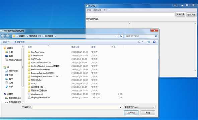The width and height of the screenshot is (198, 120).
Task: Open the 参数设置 menu in CanTool
Action: 97,10
